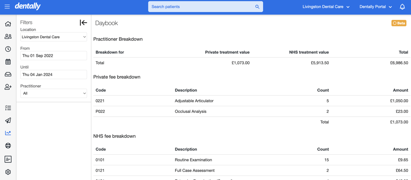411x180 pixels.
Task: Open the Calendar icon in sidebar
Action: pos(8,62)
